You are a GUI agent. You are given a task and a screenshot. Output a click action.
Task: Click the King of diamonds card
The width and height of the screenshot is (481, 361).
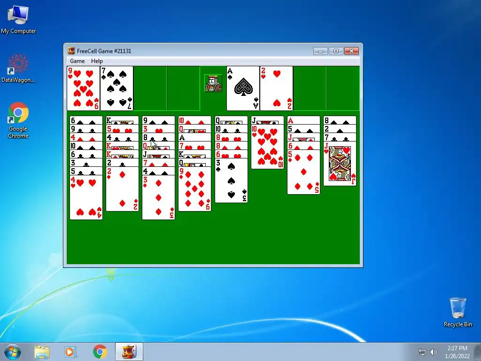point(123,154)
